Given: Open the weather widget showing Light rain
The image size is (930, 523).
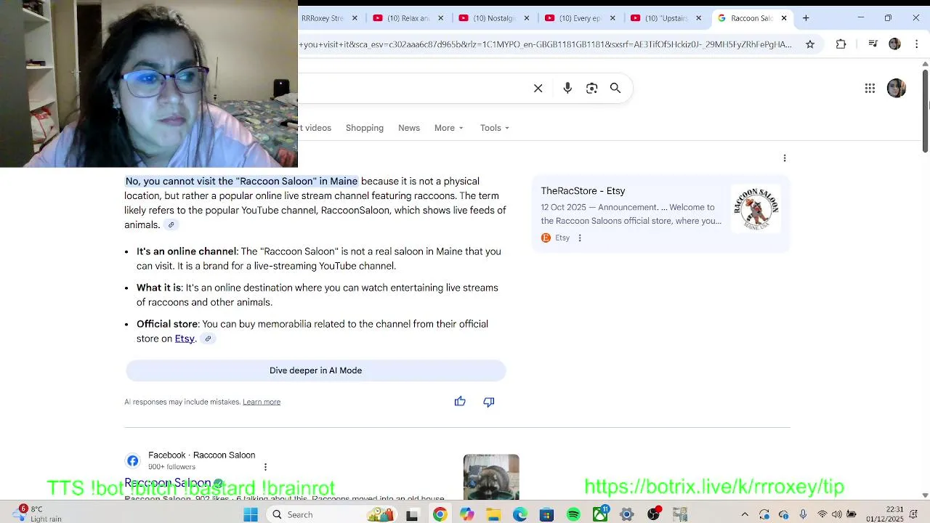Looking at the screenshot, I should click(36, 514).
